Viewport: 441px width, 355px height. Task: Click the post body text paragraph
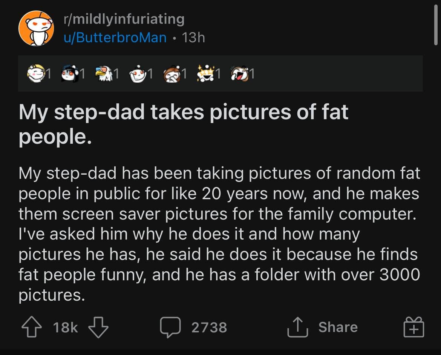(219, 234)
